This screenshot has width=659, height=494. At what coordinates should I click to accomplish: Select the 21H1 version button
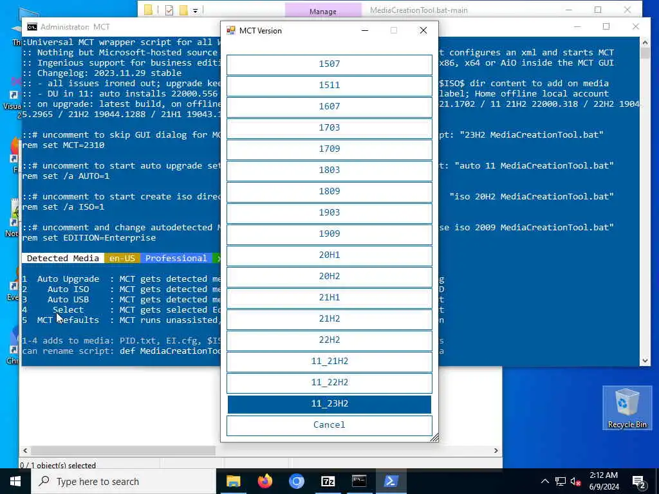(329, 297)
